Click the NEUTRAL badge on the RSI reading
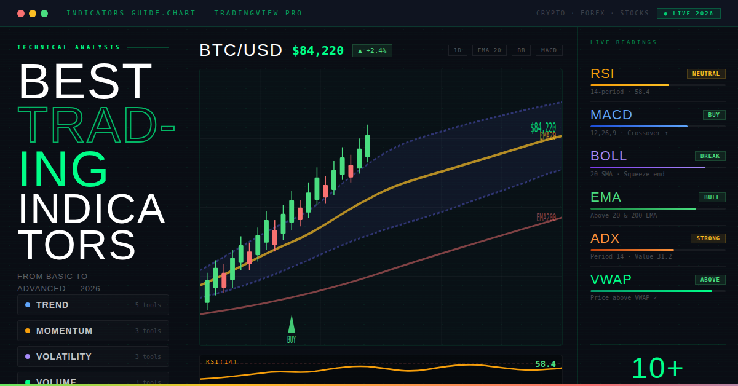Viewport: 738px width, 386px height. (706, 74)
